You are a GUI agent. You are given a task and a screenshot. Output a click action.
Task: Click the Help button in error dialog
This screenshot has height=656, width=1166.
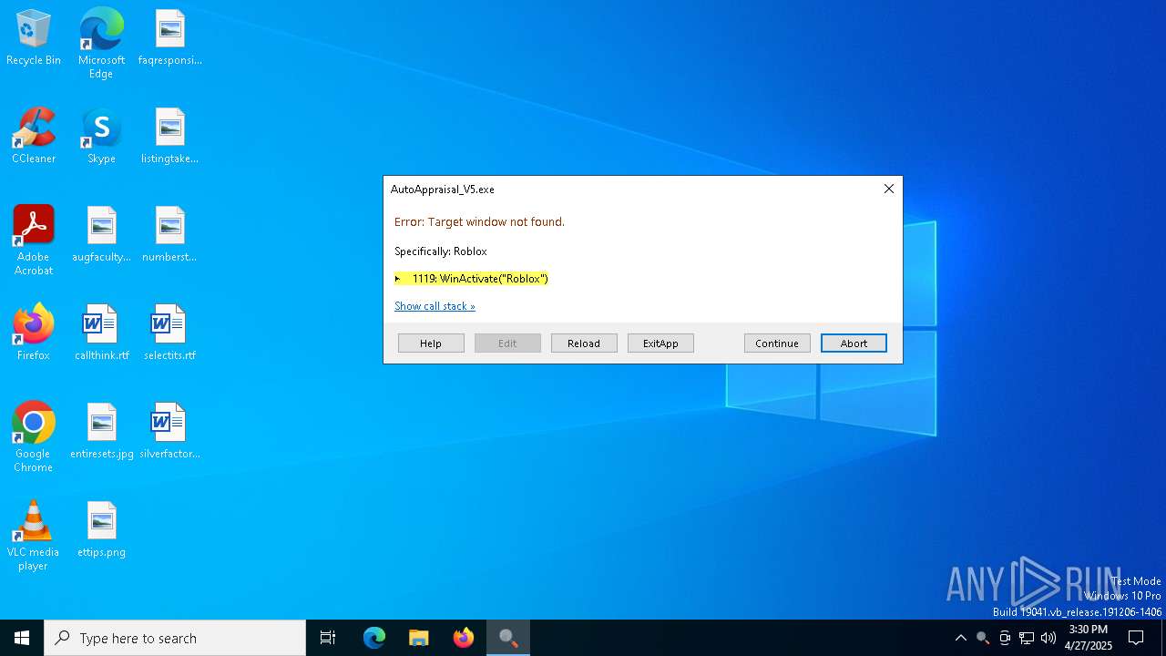coord(431,343)
